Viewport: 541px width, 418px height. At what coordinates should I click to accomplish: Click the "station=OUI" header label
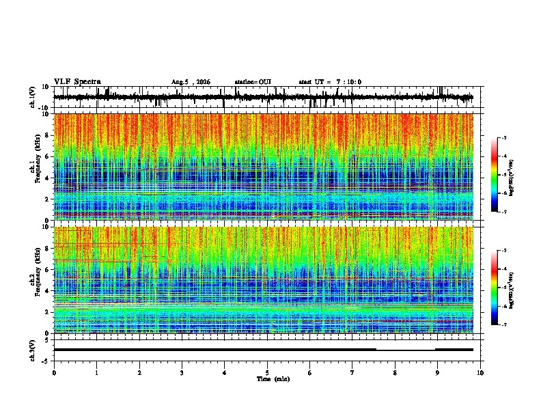pyautogui.click(x=253, y=82)
